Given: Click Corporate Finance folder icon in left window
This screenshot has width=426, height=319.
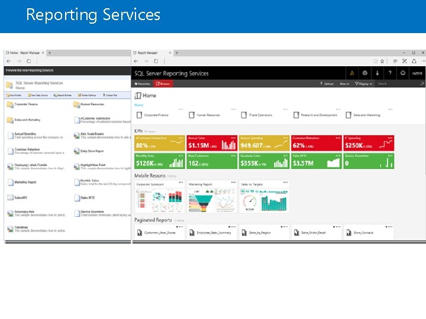Looking at the screenshot, I should [x=10, y=105].
